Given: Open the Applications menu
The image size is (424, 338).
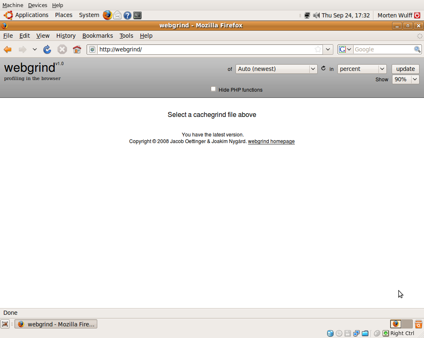Looking at the screenshot, I should coord(32,15).
